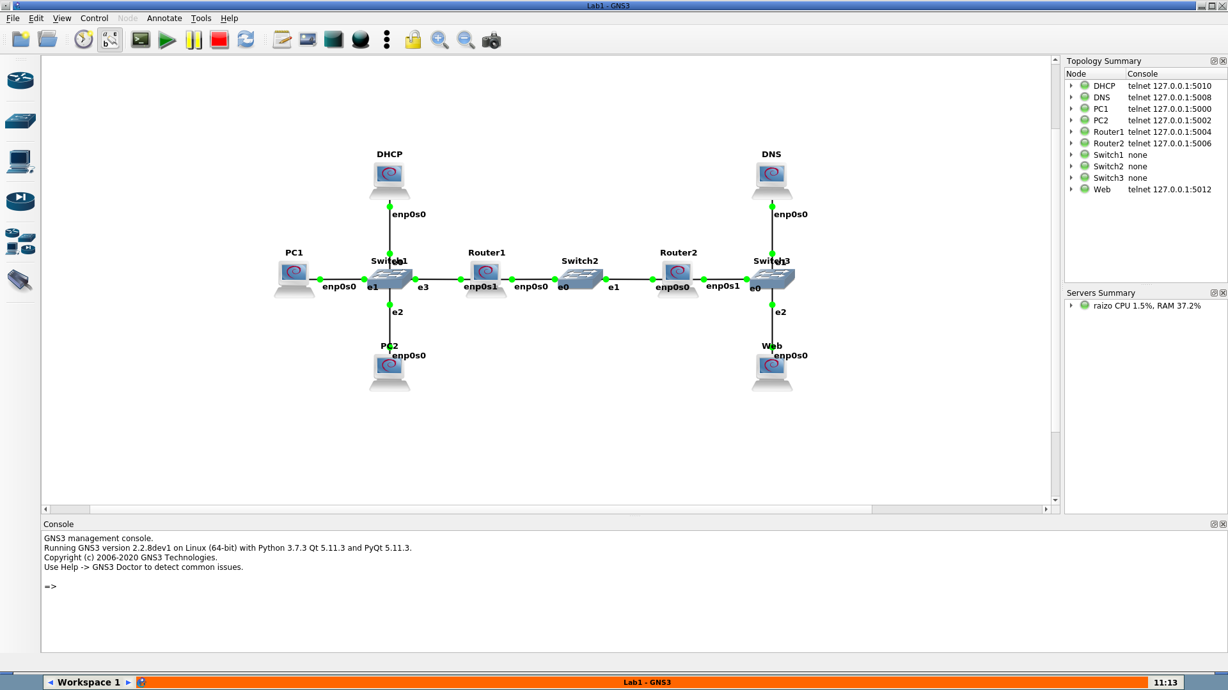Viewport: 1228px width, 690px height.
Task: Take a screenshot with camera icon
Action: [x=491, y=40]
